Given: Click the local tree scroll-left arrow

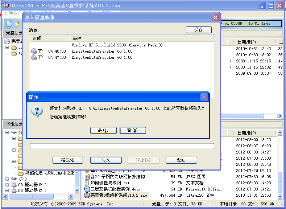Looking at the screenshot, I should click(x=6, y=196).
